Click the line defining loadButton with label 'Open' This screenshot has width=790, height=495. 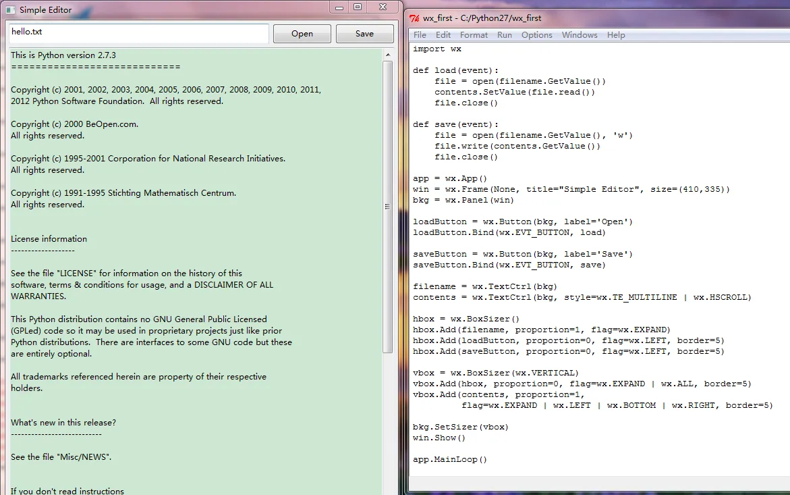pyautogui.click(x=522, y=222)
